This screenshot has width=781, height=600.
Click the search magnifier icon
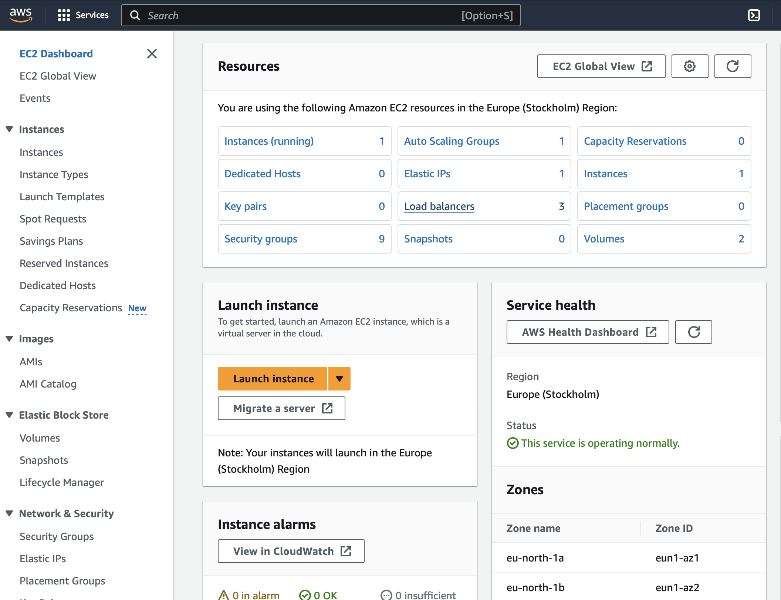coord(135,15)
